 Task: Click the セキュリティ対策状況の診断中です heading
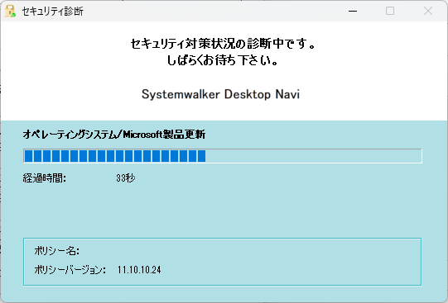click(x=223, y=44)
